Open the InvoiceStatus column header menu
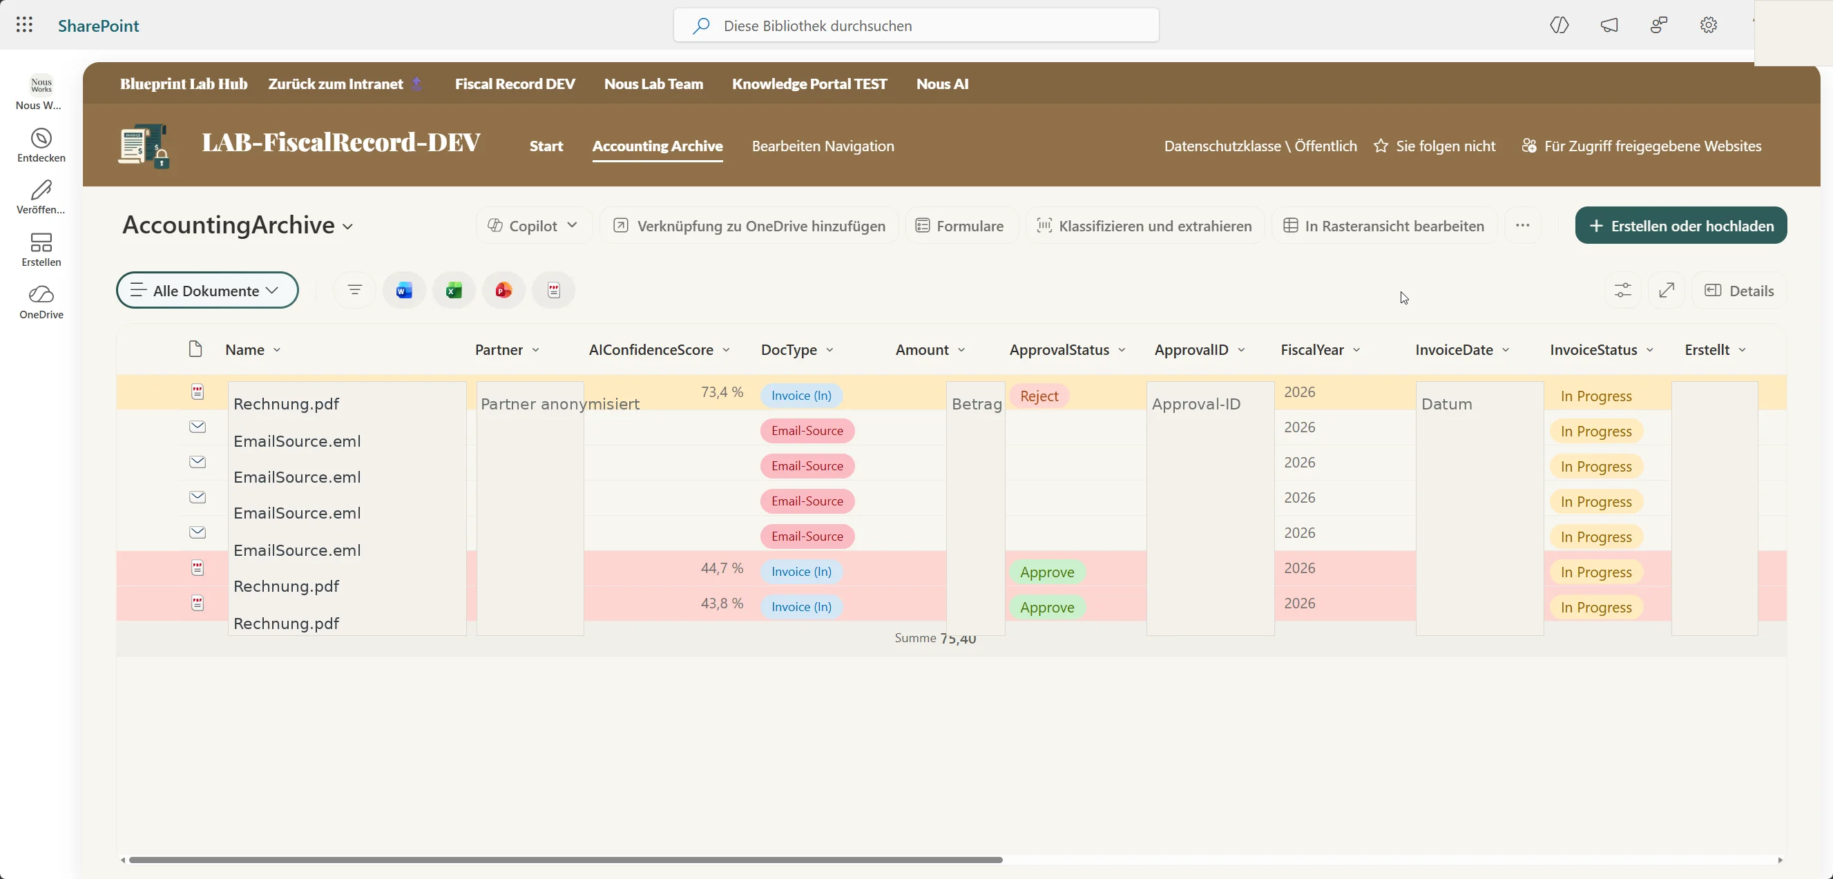 coord(1602,350)
